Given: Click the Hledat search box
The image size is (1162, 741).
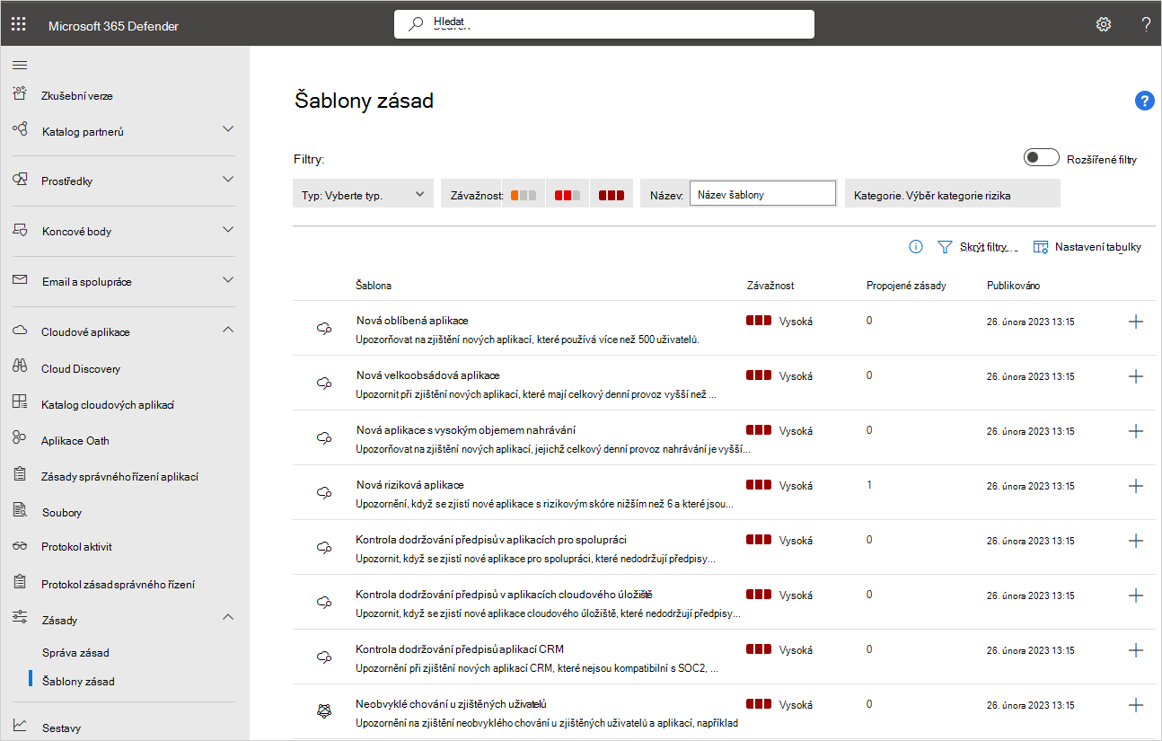Looking at the screenshot, I should (604, 24).
